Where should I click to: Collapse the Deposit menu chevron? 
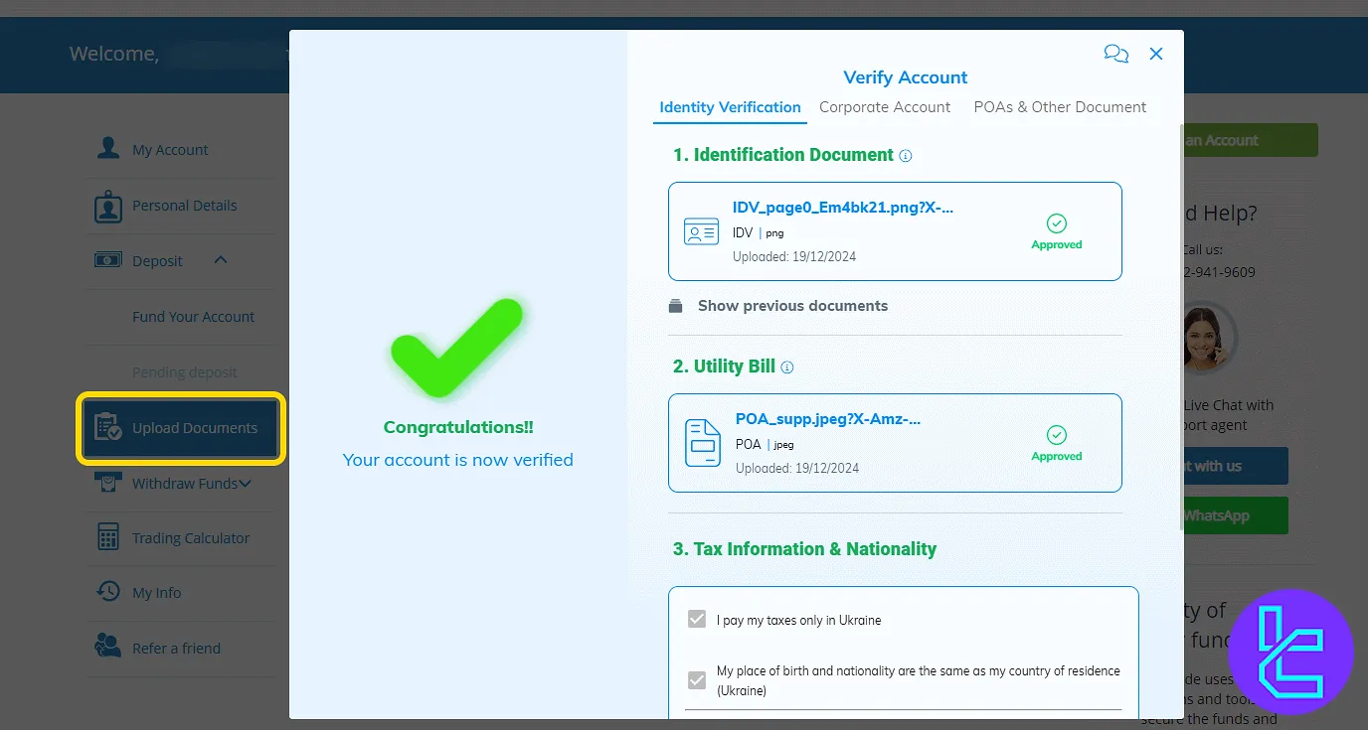[221, 260]
